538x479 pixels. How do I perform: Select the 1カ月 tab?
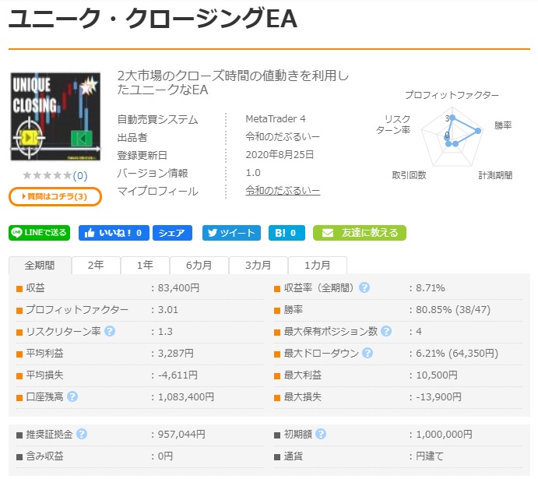click(x=318, y=266)
